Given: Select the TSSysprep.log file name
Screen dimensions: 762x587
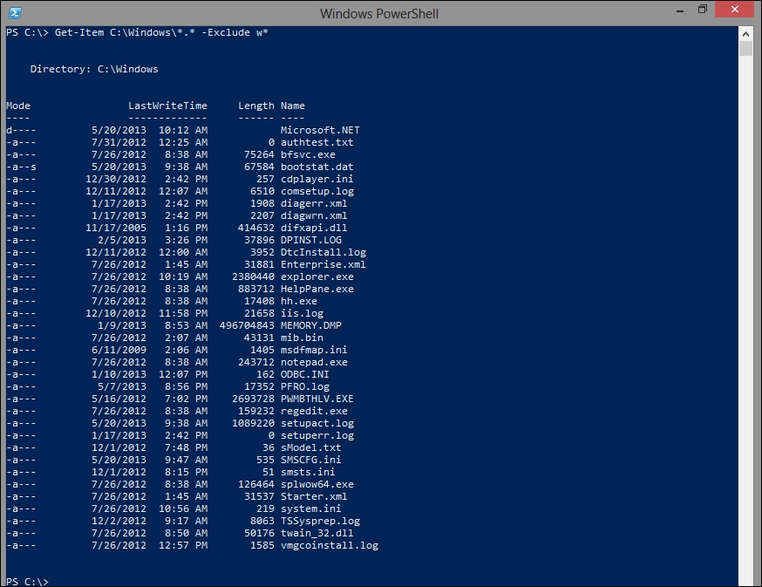Looking at the screenshot, I should [x=320, y=521].
